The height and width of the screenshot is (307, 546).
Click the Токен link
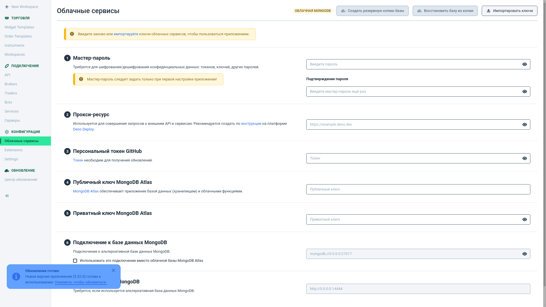78,160
